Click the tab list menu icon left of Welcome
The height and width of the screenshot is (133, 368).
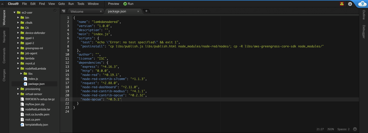63,11
